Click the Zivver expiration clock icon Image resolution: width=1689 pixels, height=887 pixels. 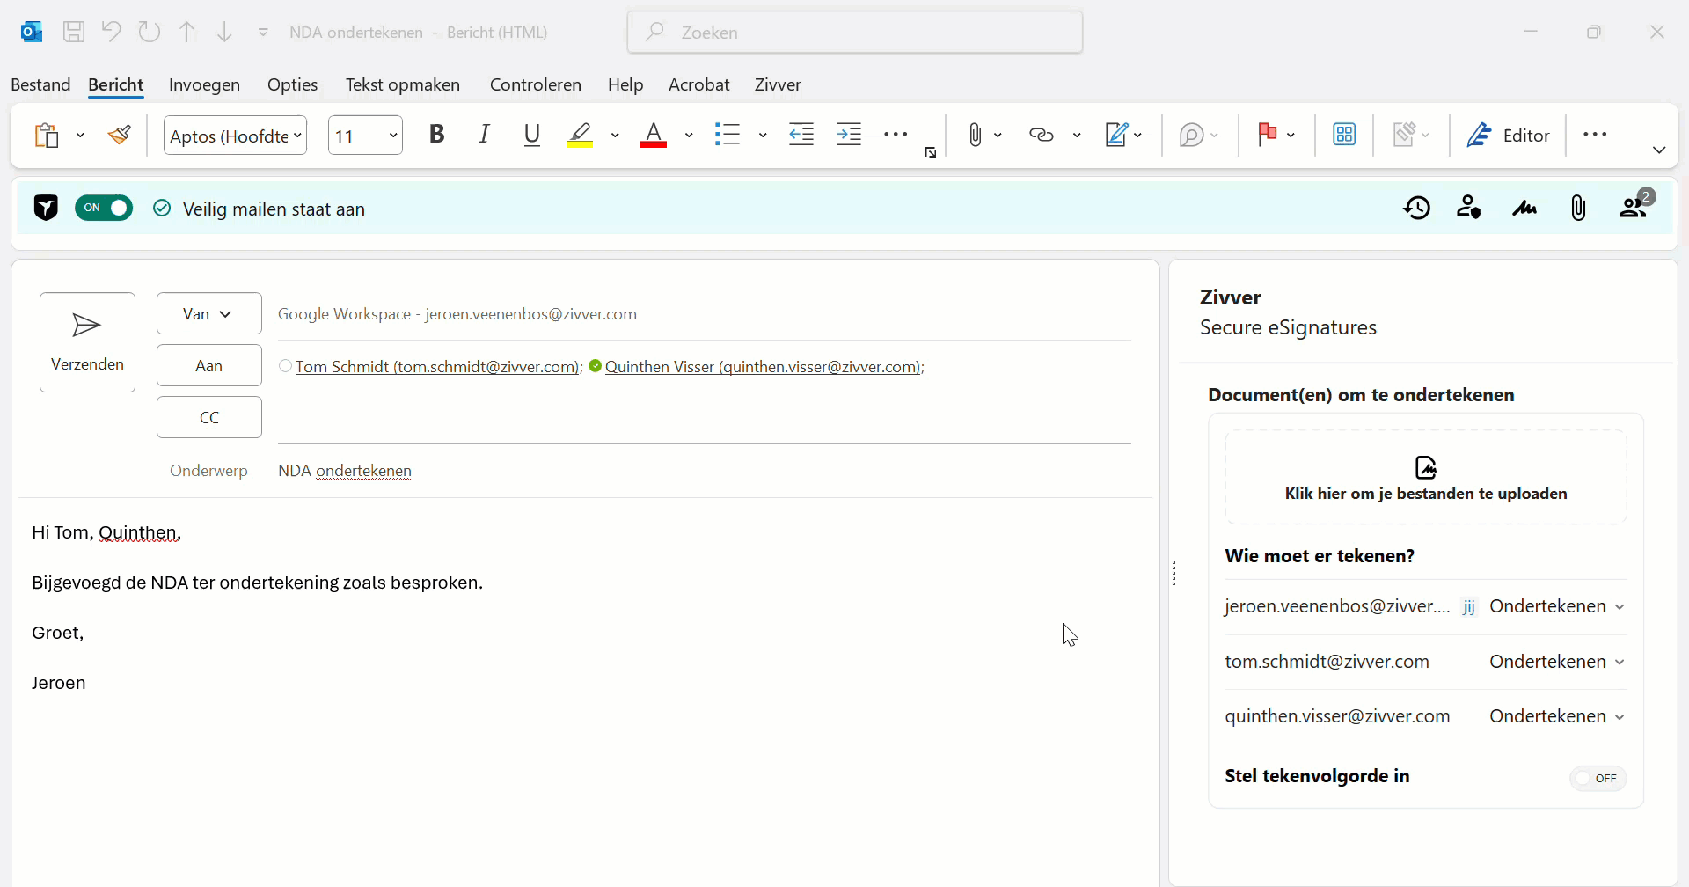tap(1417, 209)
